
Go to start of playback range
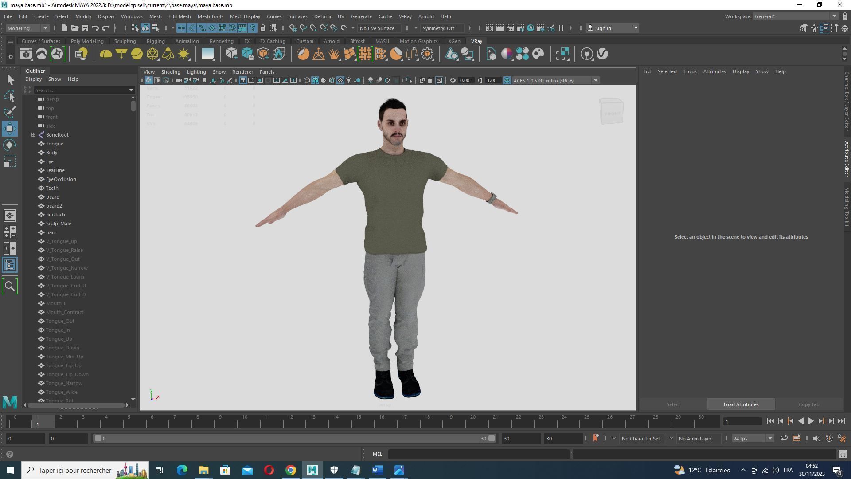pyautogui.click(x=770, y=421)
